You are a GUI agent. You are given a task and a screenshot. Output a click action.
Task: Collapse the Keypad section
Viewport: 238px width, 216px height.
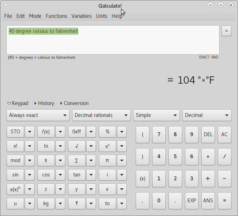coord(18,103)
